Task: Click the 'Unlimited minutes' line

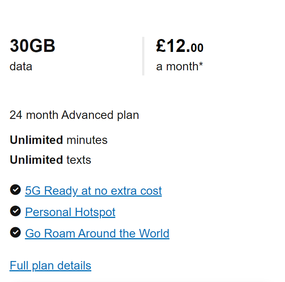Action: (x=59, y=140)
